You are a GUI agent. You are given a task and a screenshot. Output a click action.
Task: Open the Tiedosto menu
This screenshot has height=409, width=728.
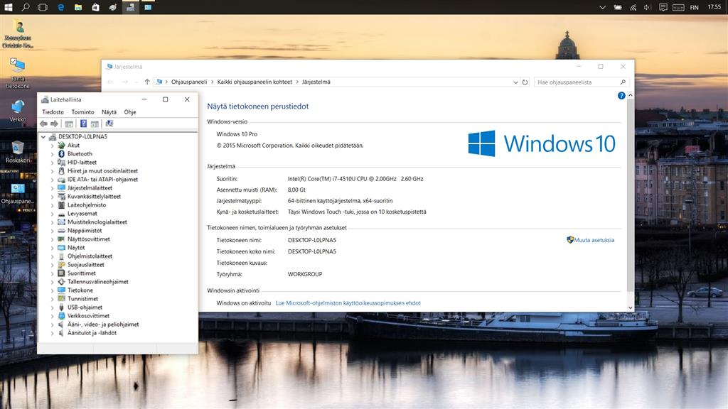(53, 112)
